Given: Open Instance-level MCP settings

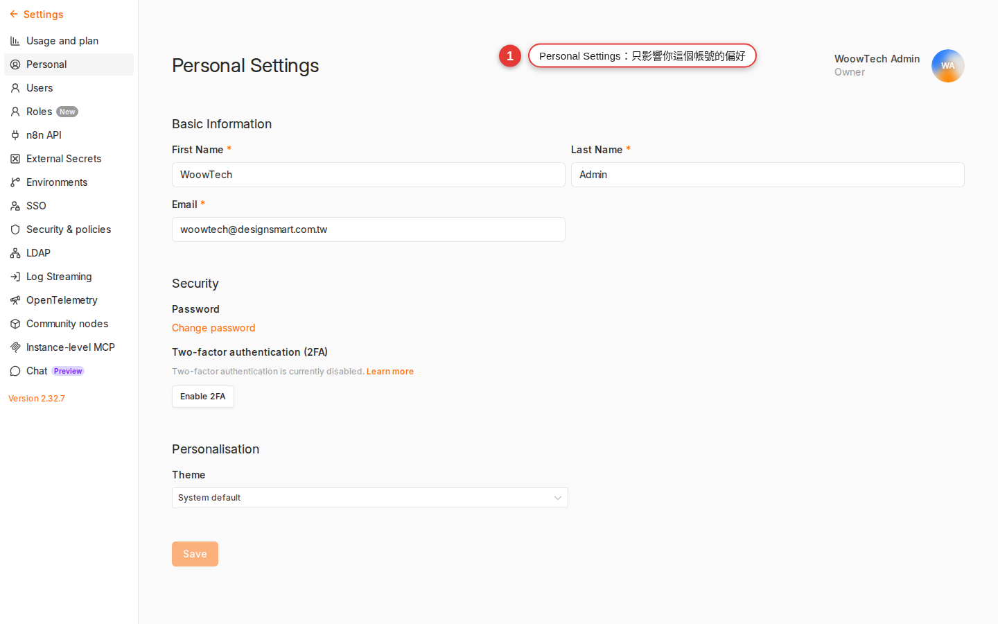Looking at the screenshot, I should point(69,347).
